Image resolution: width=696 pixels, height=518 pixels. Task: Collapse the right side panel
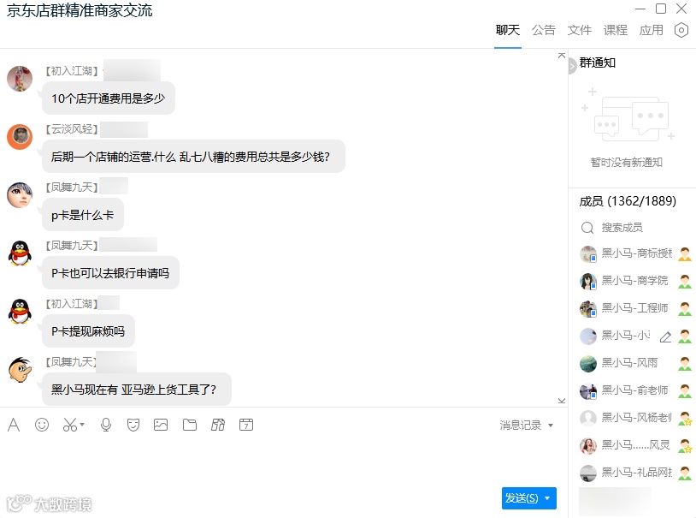(x=572, y=66)
